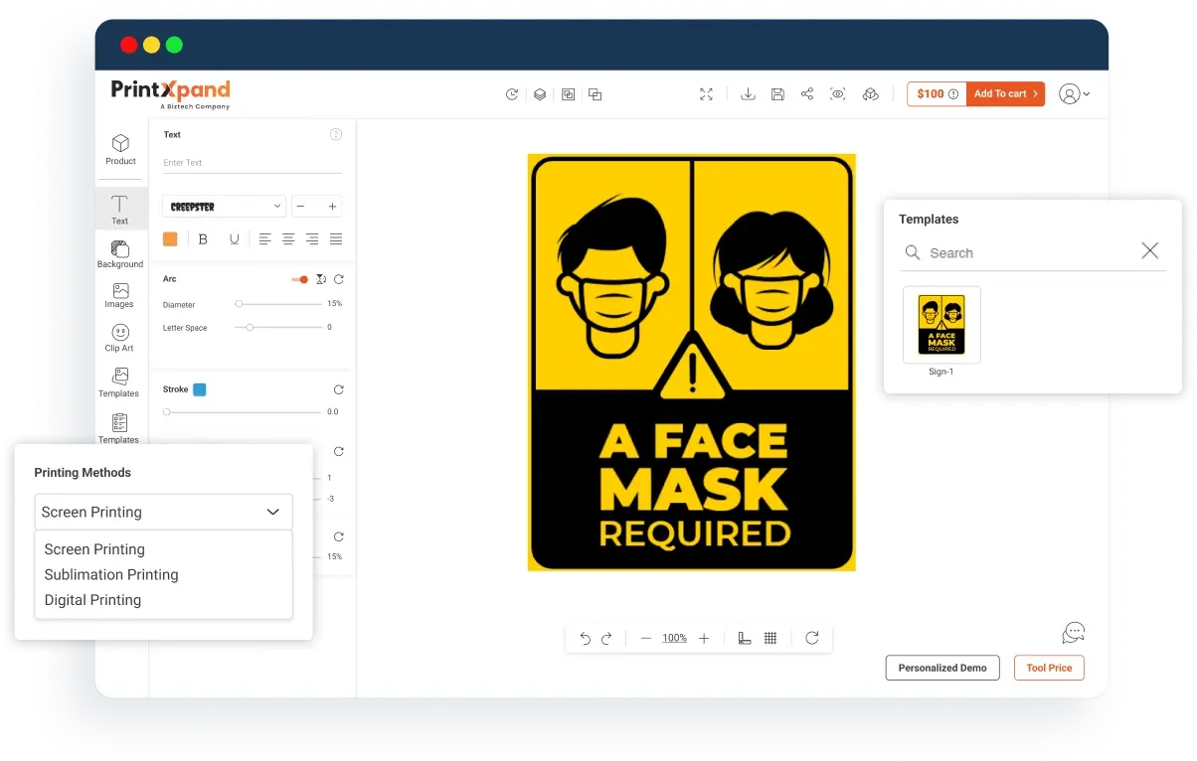This screenshot has width=1197, height=761.
Task: Click the share icon in the top toolbar
Action: (x=807, y=94)
